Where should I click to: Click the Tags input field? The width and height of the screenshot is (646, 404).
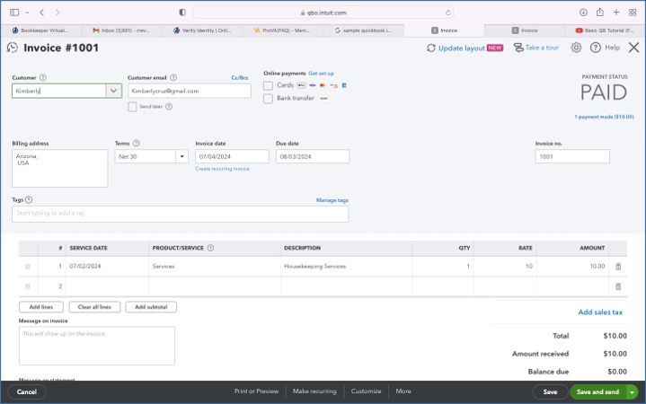(180, 214)
